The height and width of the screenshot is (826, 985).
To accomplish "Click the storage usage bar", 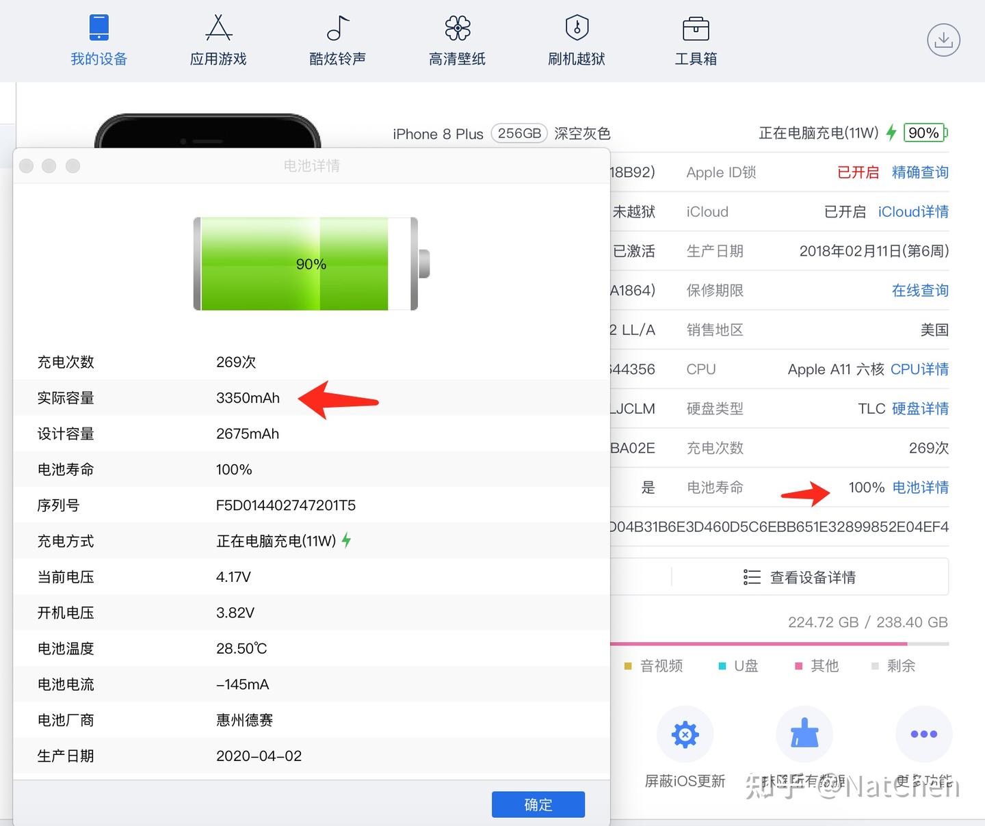I will tap(779, 643).
